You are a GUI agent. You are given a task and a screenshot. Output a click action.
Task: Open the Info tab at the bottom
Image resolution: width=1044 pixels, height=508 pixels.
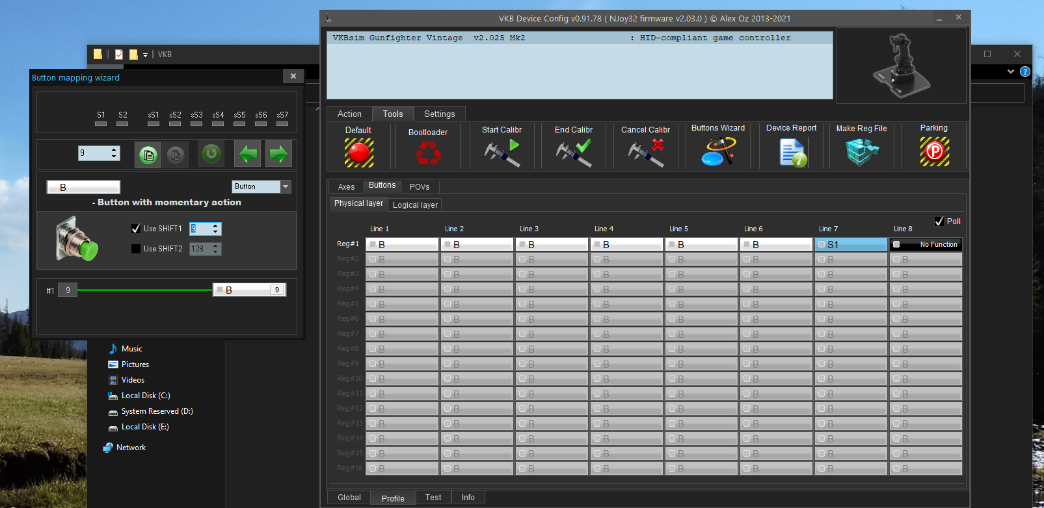[468, 498]
